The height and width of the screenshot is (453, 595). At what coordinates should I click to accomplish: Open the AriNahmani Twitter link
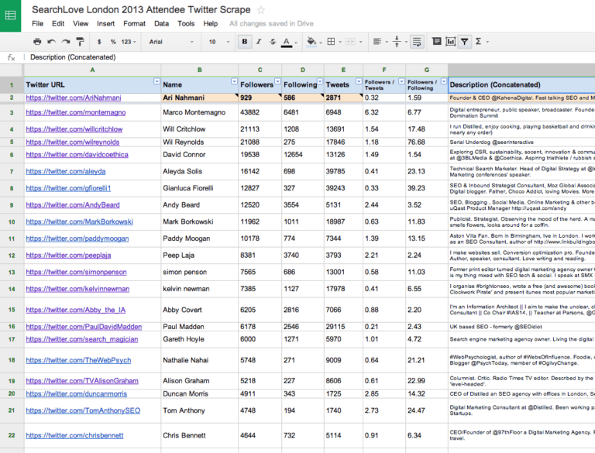point(74,98)
